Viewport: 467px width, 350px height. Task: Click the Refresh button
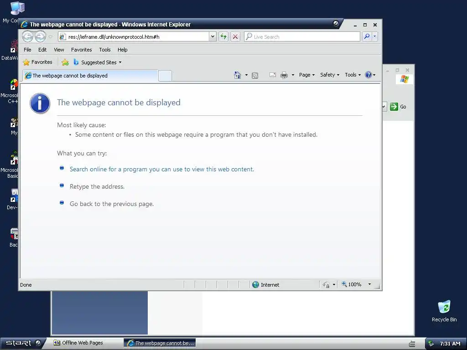223,36
